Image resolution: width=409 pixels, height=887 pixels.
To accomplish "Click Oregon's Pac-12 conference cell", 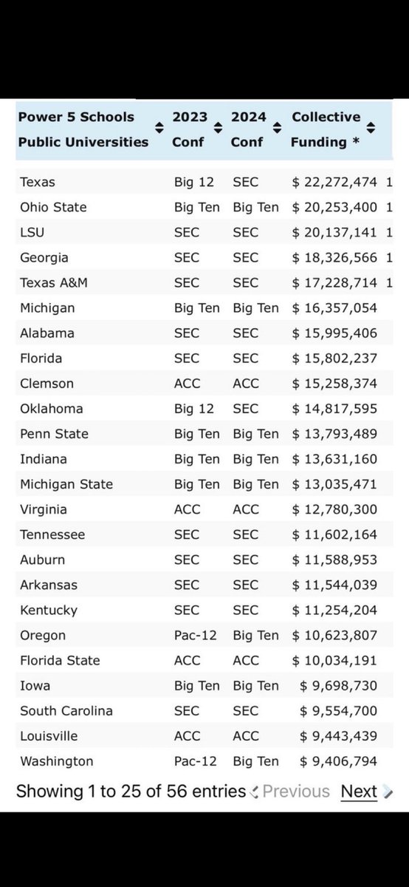I will (x=196, y=635).
